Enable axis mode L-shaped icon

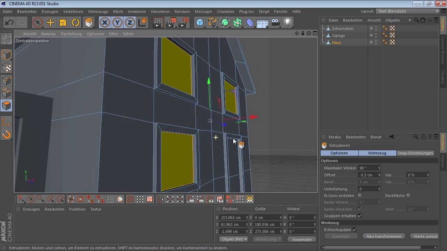tap(6, 122)
